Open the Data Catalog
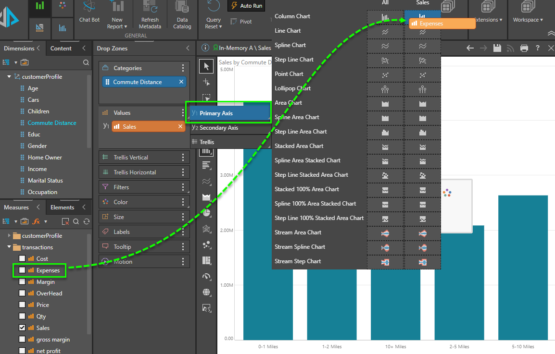Screen dimensions: 555x354 click(182, 7)
